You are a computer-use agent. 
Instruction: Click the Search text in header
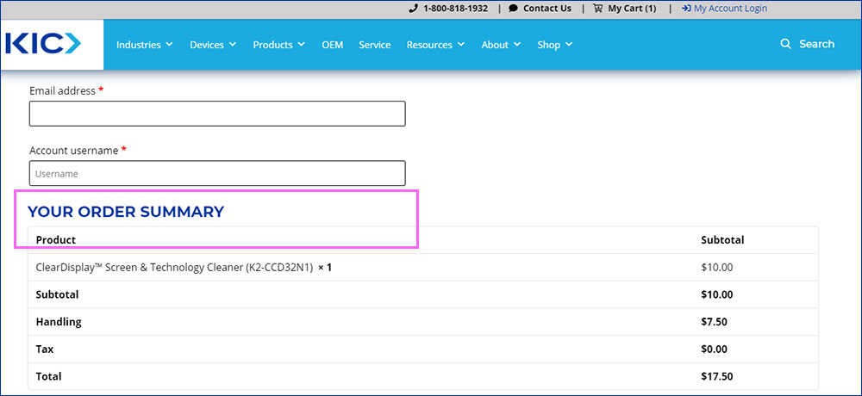tap(816, 44)
